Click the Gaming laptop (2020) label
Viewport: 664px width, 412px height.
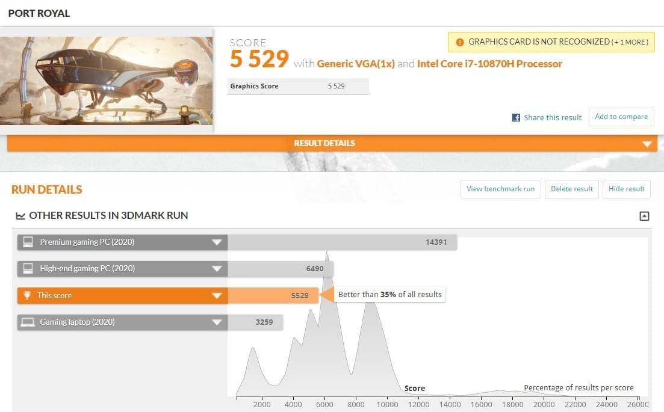(77, 322)
